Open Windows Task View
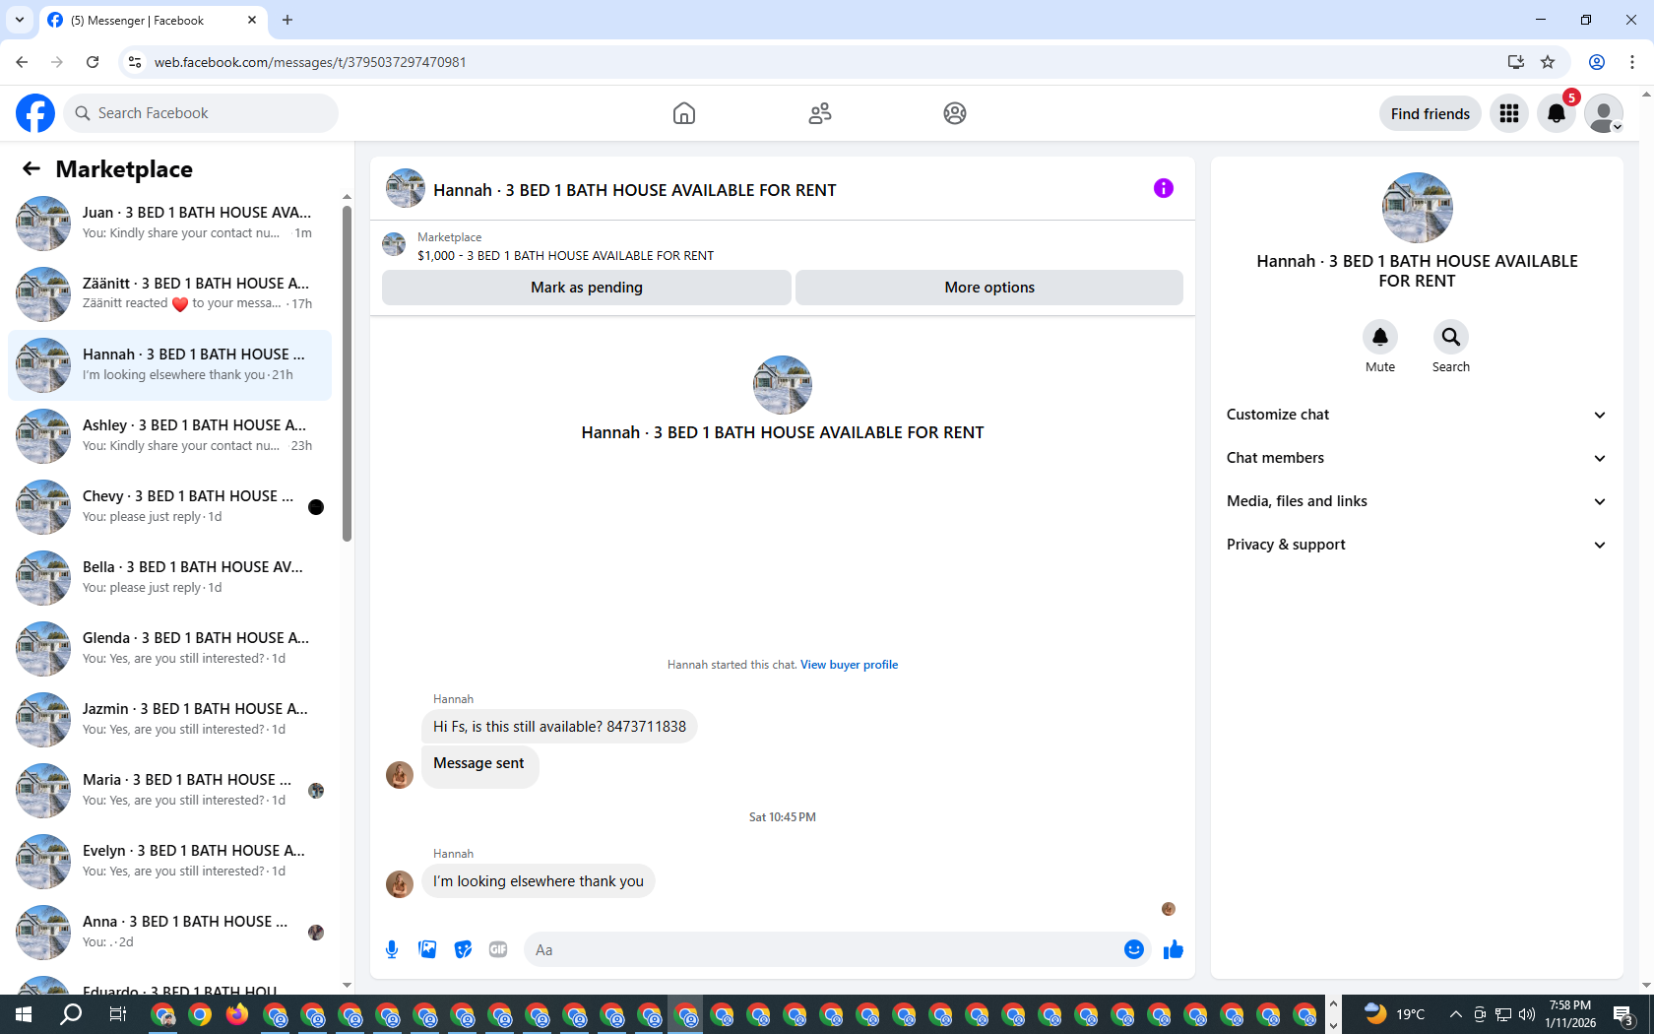 (x=118, y=1014)
